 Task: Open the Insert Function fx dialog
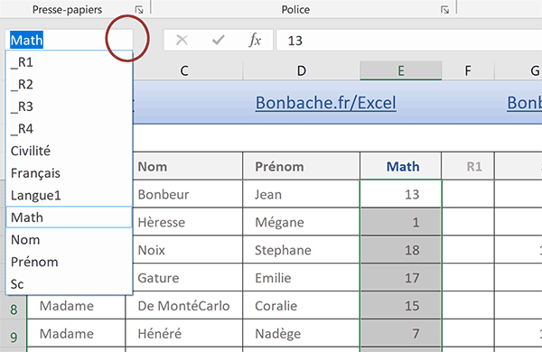(255, 40)
